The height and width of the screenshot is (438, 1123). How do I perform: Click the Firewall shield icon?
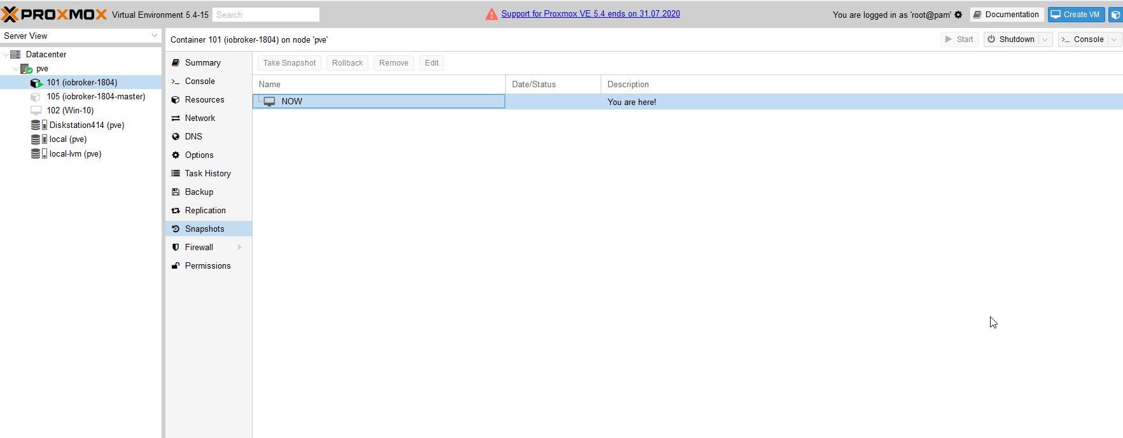(x=176, y=248)
